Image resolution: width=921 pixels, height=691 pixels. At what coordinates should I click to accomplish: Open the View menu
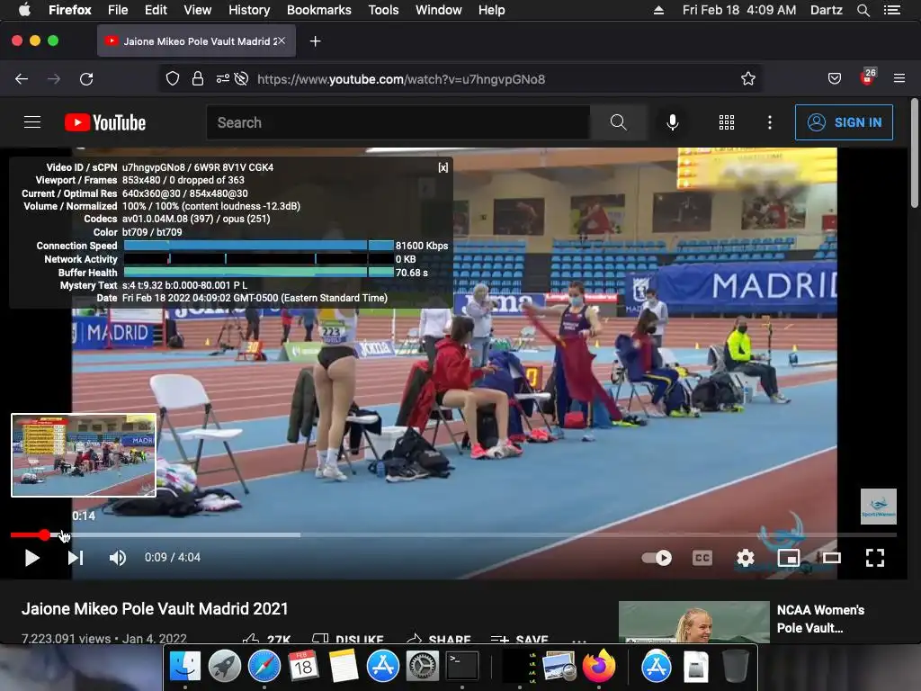point(197,10)
